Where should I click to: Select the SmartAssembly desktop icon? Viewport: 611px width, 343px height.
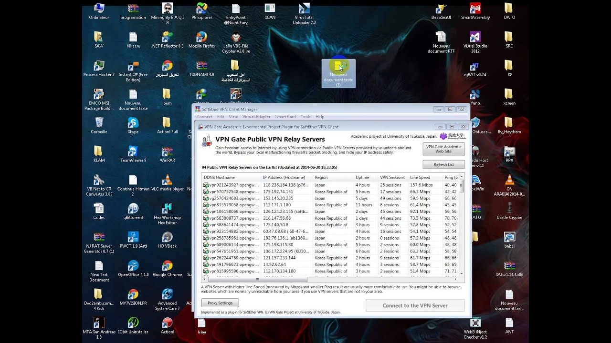475,11
